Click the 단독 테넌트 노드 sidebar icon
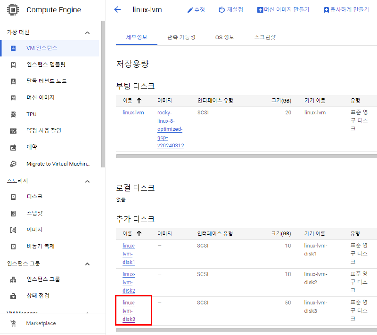Viewport: 377px width, 335px height. [13, 81]
